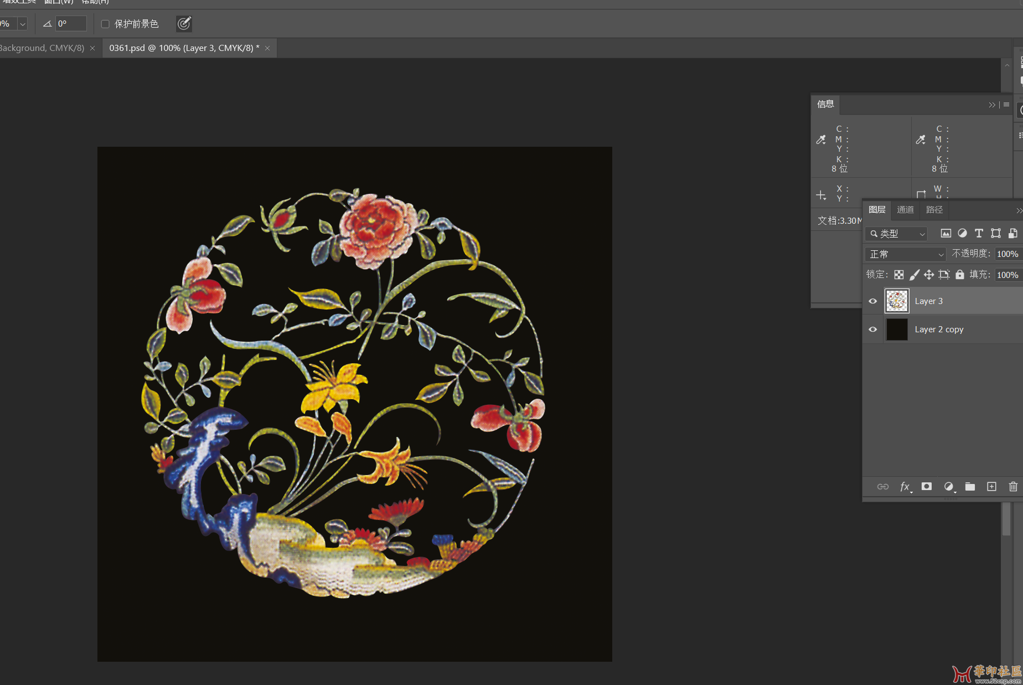
Task: Toggle lock image pixels brush icon
Action: [x=914, y=275]
